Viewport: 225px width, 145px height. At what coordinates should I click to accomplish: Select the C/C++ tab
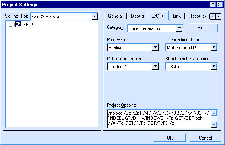[x=158, y=16]
